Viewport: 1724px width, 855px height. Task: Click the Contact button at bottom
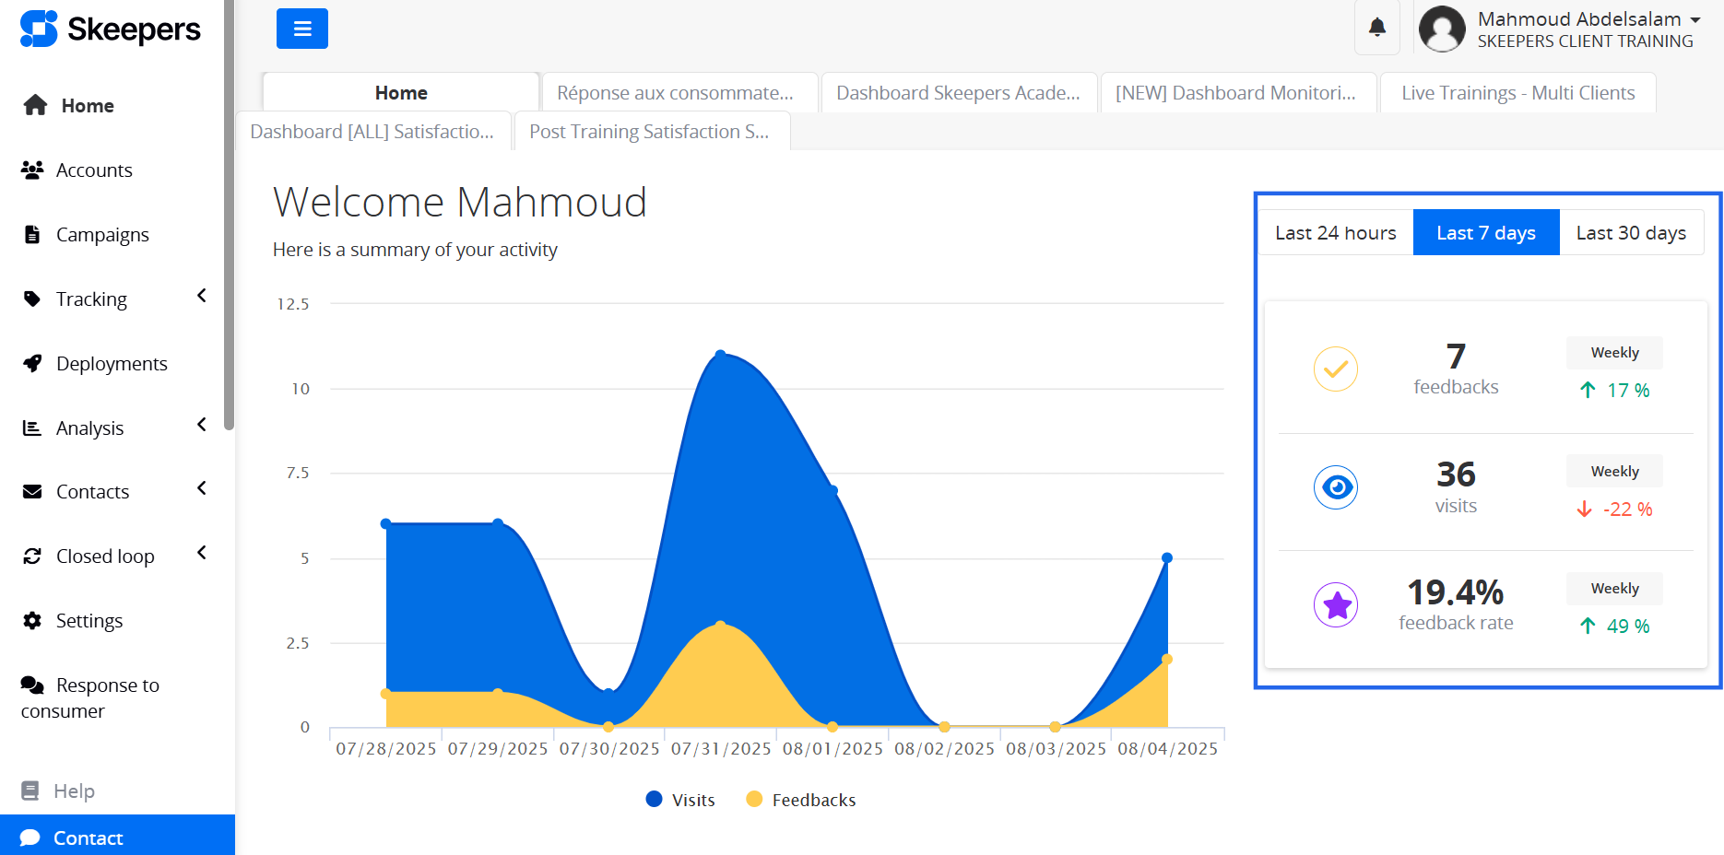[x=89, y=837]
